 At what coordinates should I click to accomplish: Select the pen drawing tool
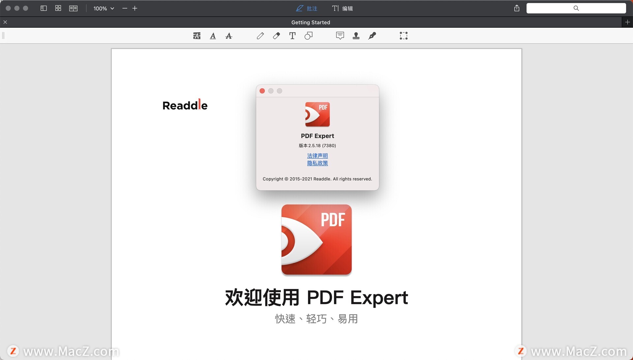(x=260, y=36)
